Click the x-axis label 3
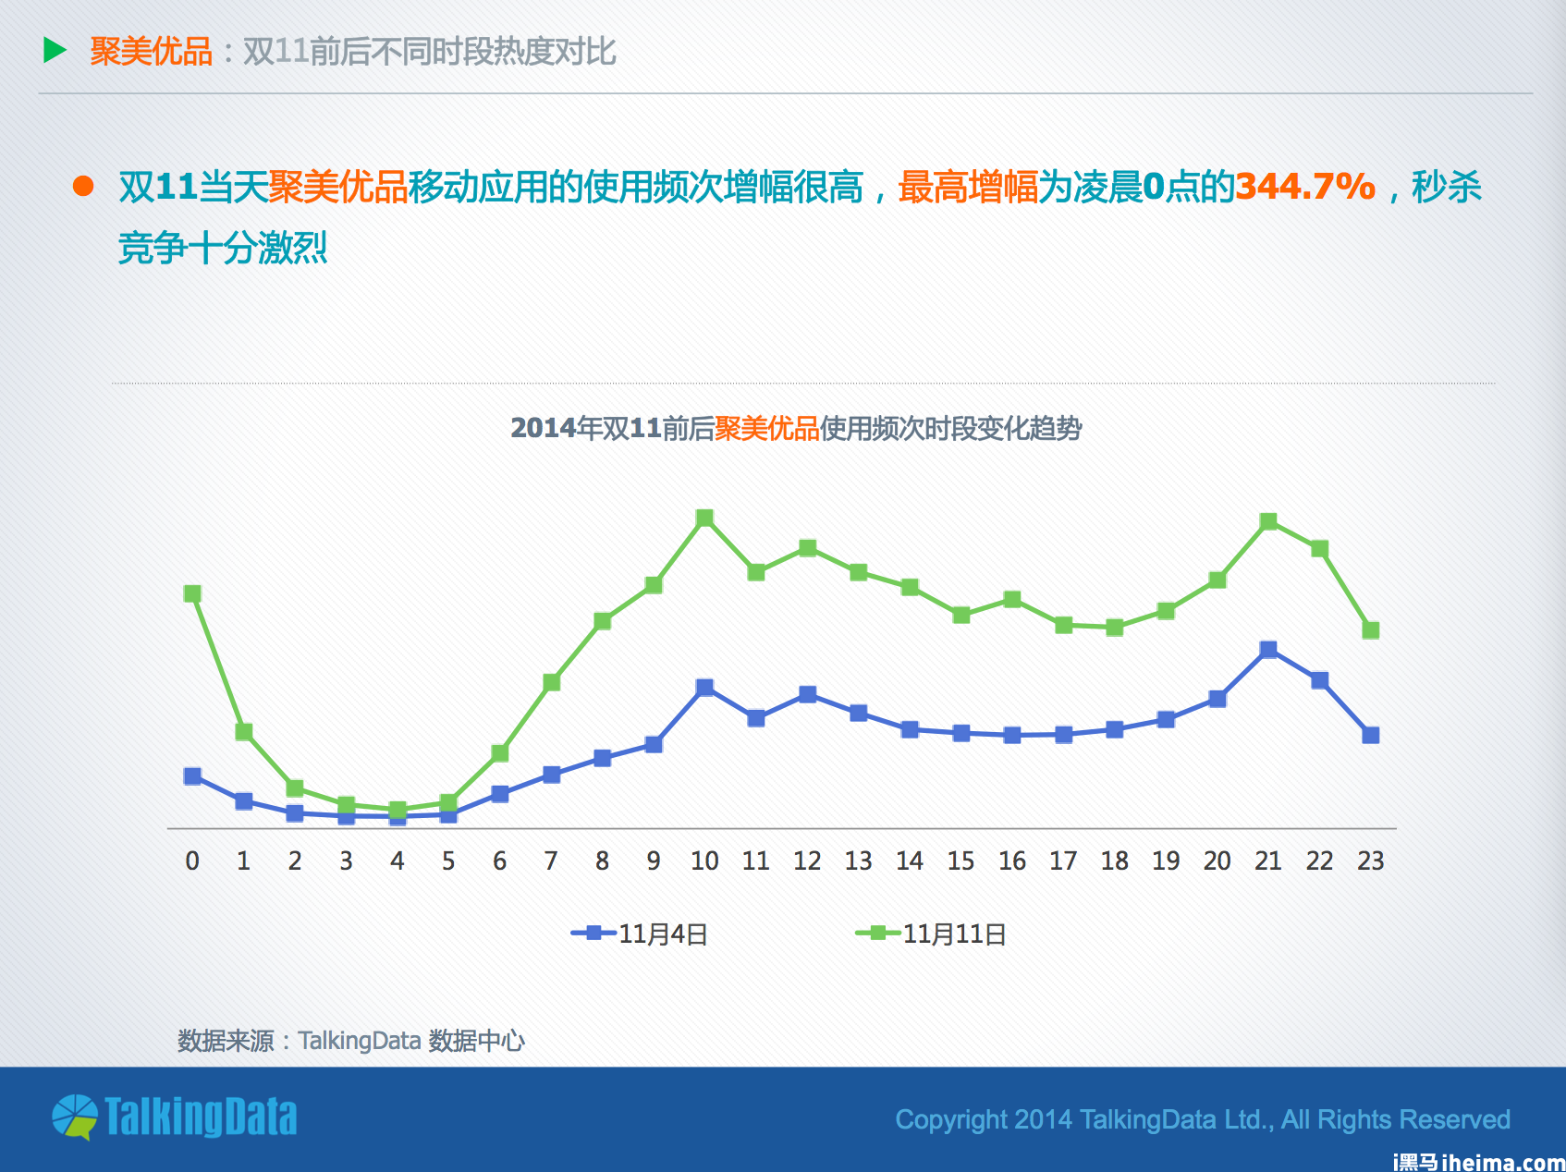The height and width of the screenshot is (1172, 1566). pyautogui.click(x=346, y=861)
